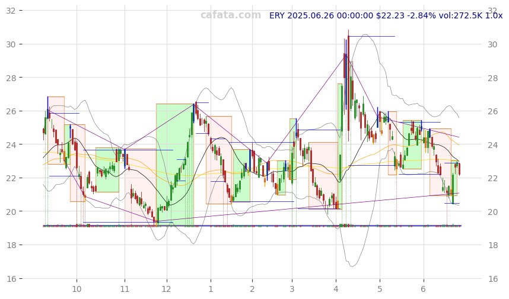
Task: Select the -2.84% change value
Action: [422, 15]
